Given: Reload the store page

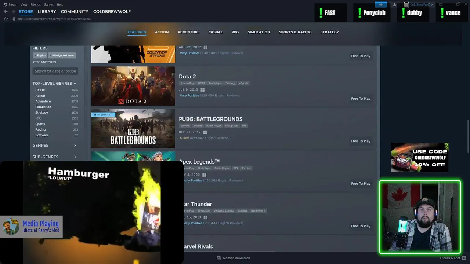Looking at the screenshot, I should [x=6, y=19].
